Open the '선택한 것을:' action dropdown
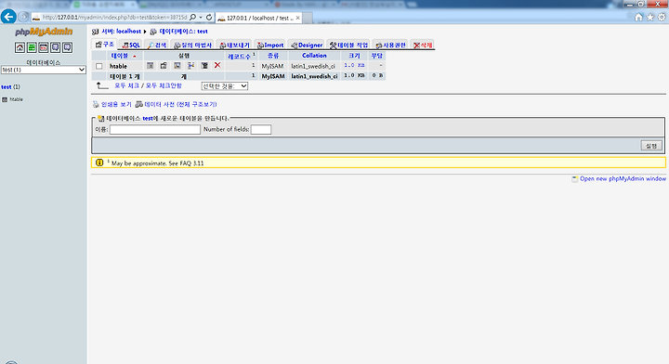669x364 pixels. [x=225, y=86]
